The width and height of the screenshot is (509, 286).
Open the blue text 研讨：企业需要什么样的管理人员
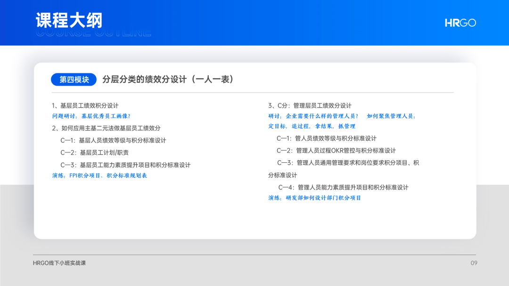tap(313, 116)
